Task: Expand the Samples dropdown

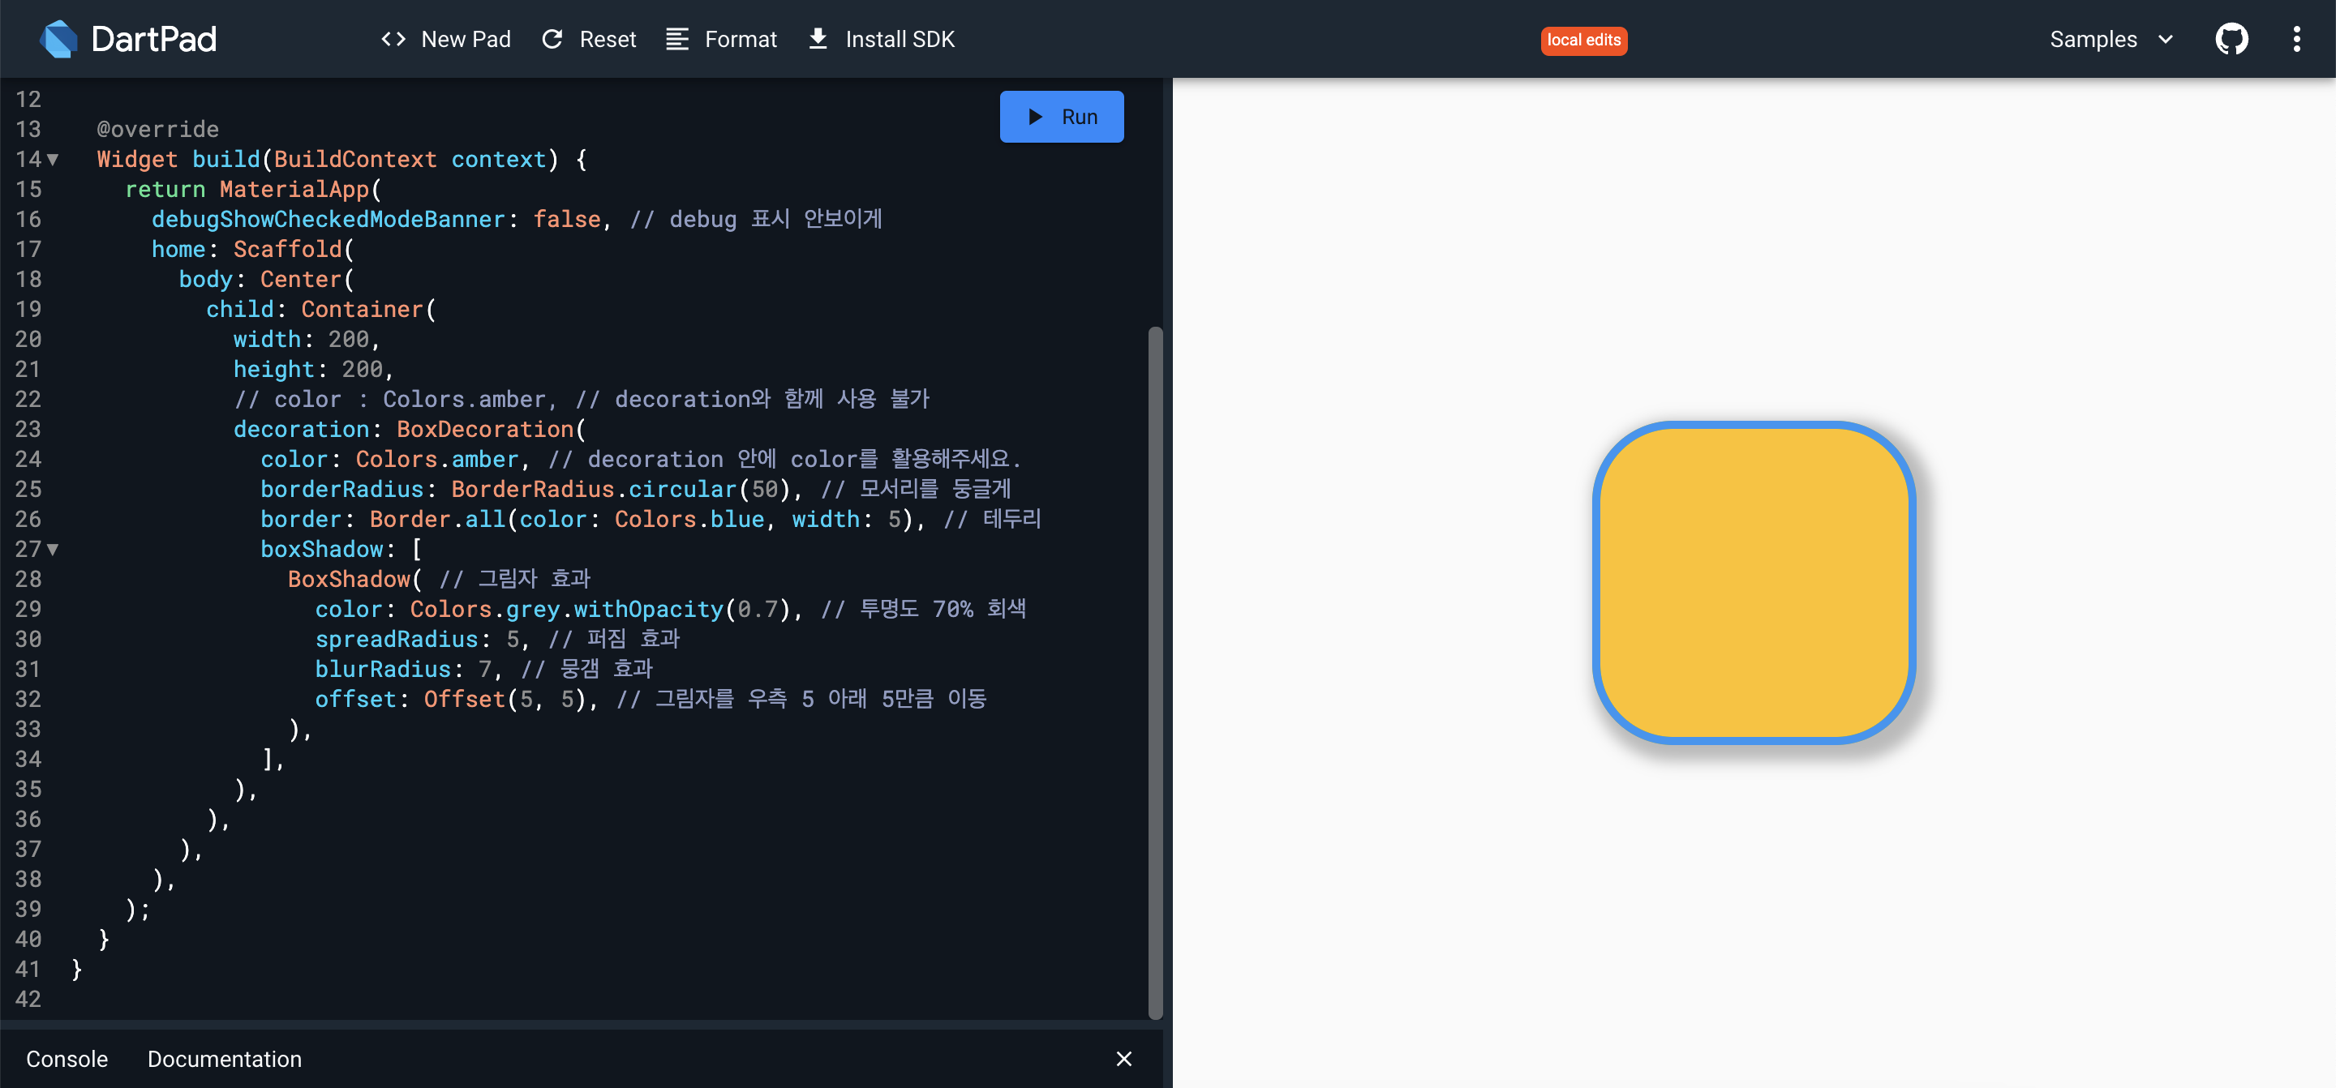Action: point(2111,39)
